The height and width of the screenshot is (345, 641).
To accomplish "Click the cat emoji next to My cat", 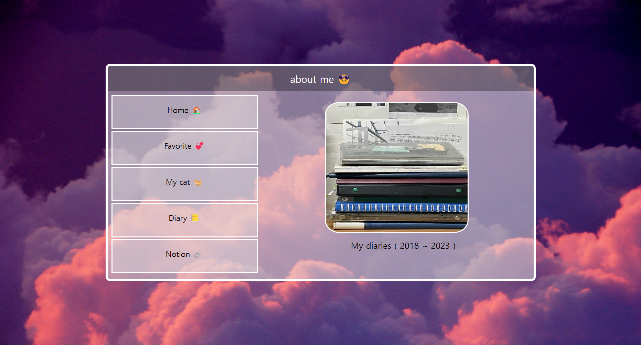I will (198, 182).
